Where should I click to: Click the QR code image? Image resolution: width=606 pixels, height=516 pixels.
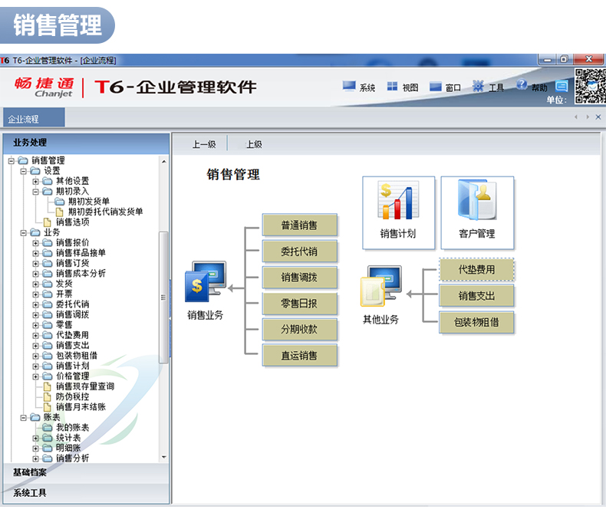(590, 86)
